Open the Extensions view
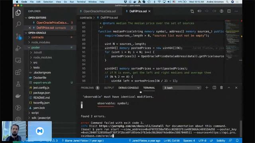 18,72
